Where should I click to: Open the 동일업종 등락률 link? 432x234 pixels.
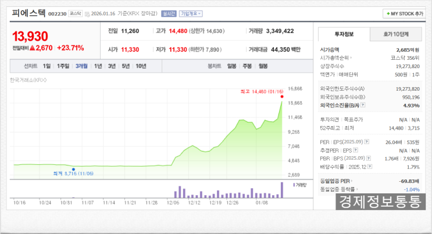click(339, 189)
